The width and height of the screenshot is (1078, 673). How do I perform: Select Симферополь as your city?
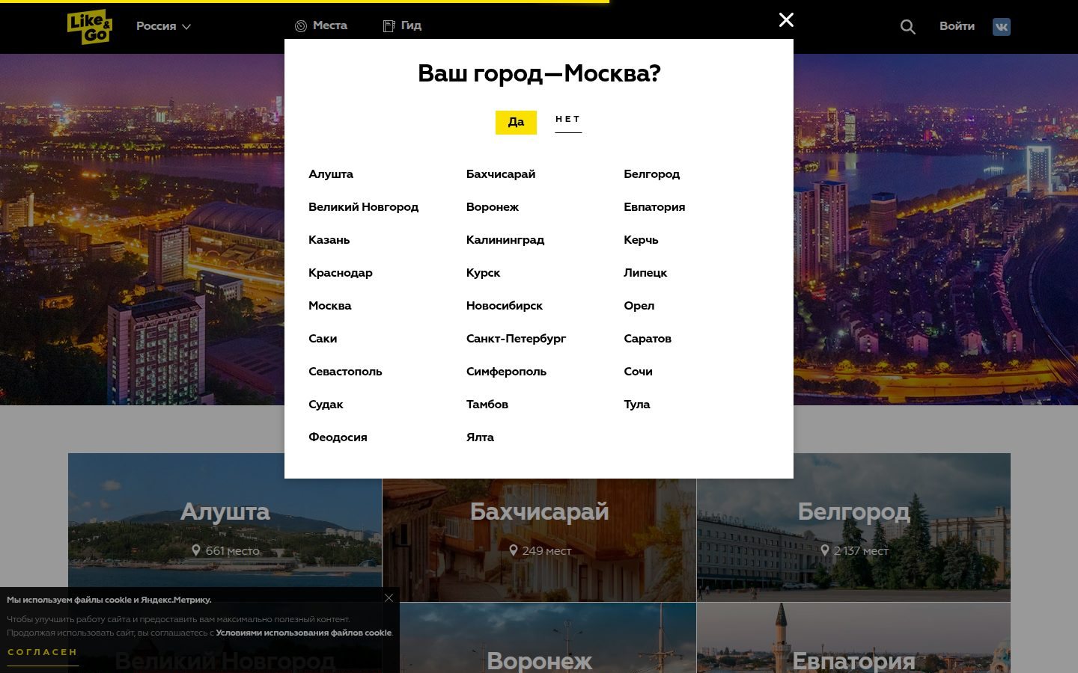coord(507,372)
